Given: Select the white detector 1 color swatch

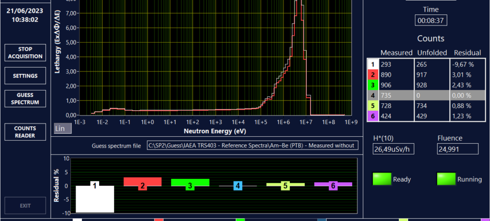Looking at the screenshot, I should tap(372, 64).
